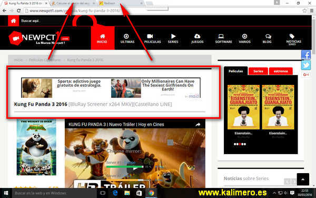The width and height of the screenshot is (316, 198).
Task: Click the back-to-top arrow button
Action: pyautogui.click(x=303, y=179)
